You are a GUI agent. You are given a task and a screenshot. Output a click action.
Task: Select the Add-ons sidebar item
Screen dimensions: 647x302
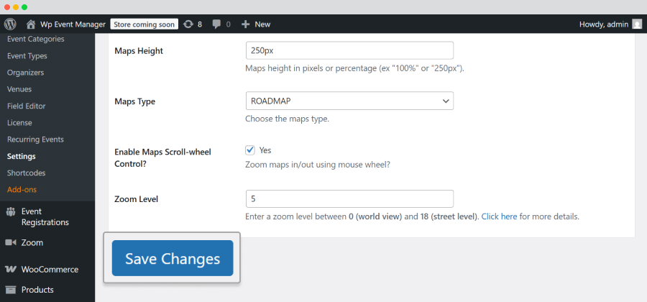coord(22,190)
